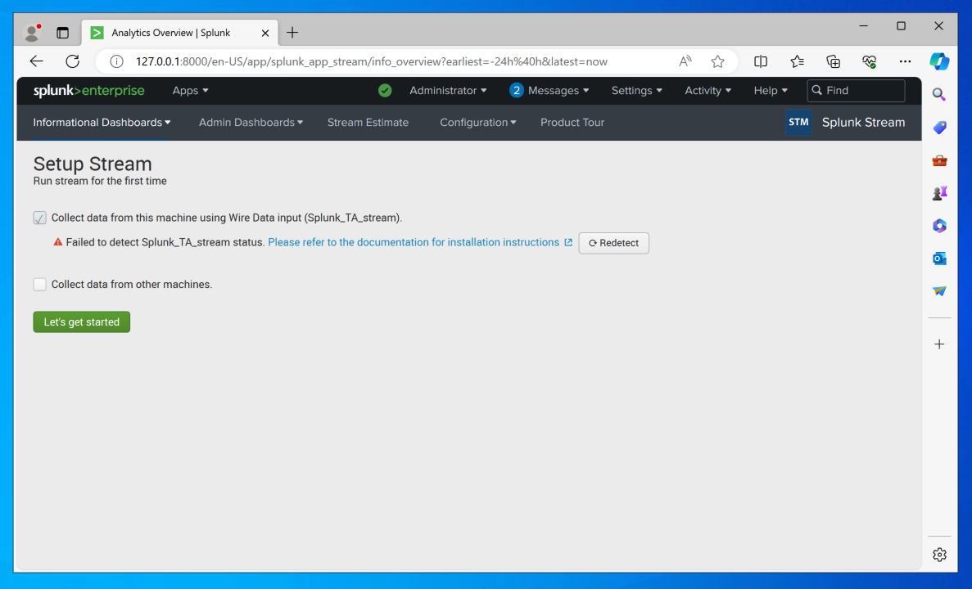Open the Collections icon in toolbar

833,61
